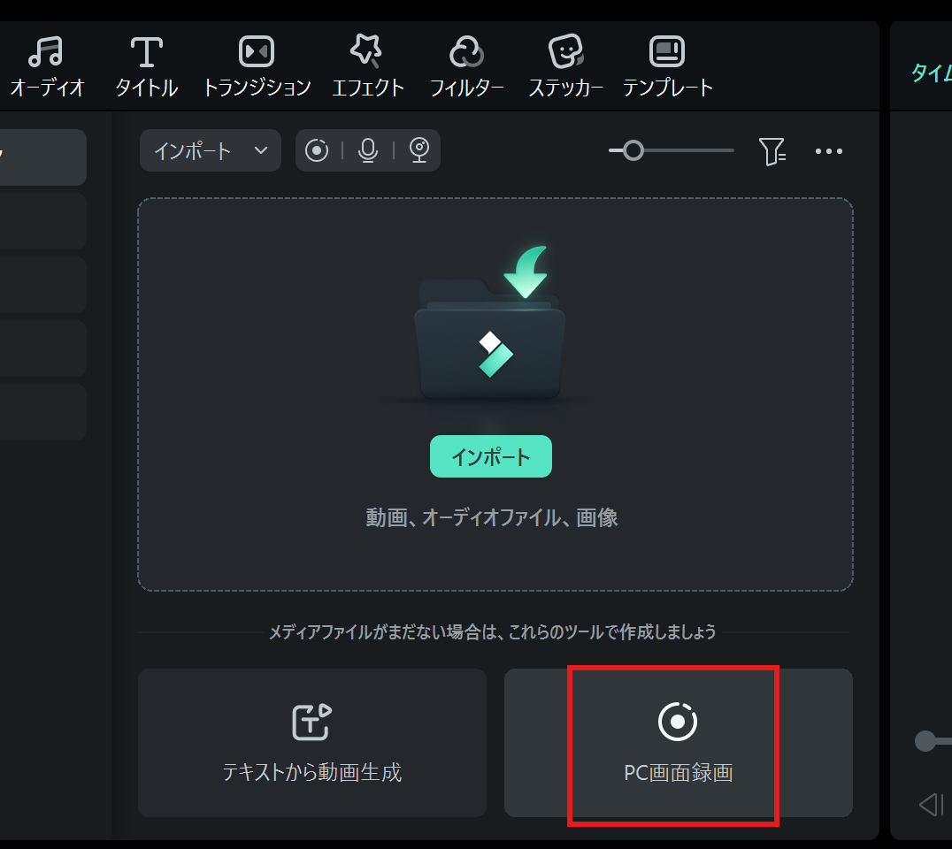The width and height of the screenshot is (952, 849).
Task: Click the previous frame icon in preview
Action: tap(932, 805)
